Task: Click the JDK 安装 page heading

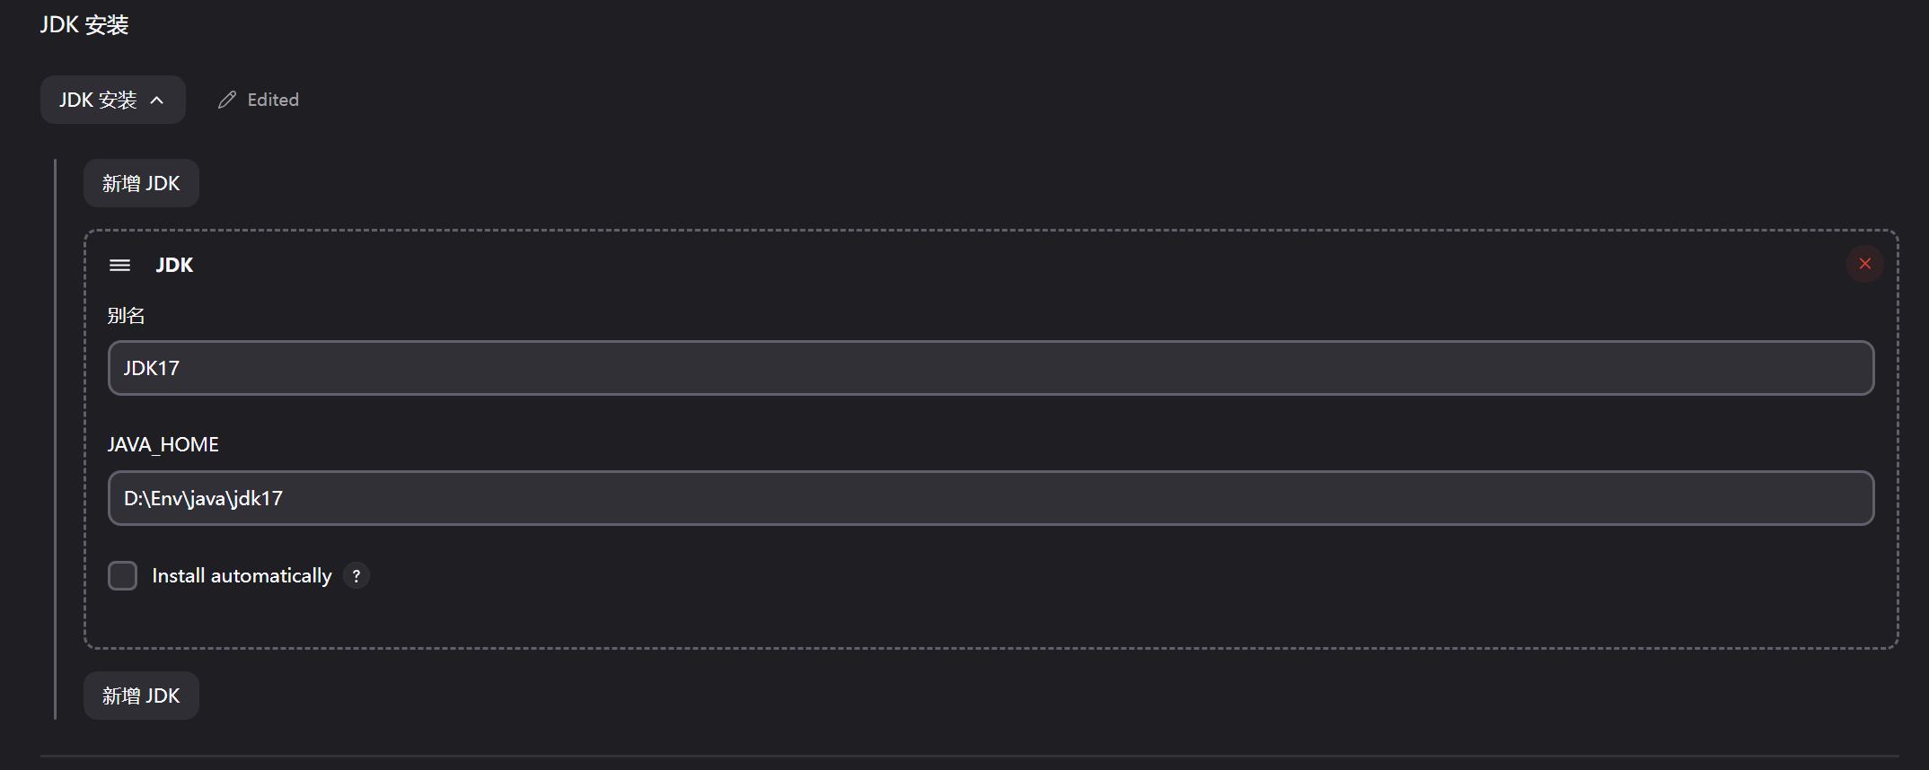Action: point(84,25)
